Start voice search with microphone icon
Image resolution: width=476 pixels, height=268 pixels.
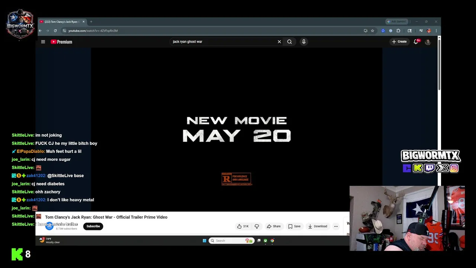click(304, 42)
